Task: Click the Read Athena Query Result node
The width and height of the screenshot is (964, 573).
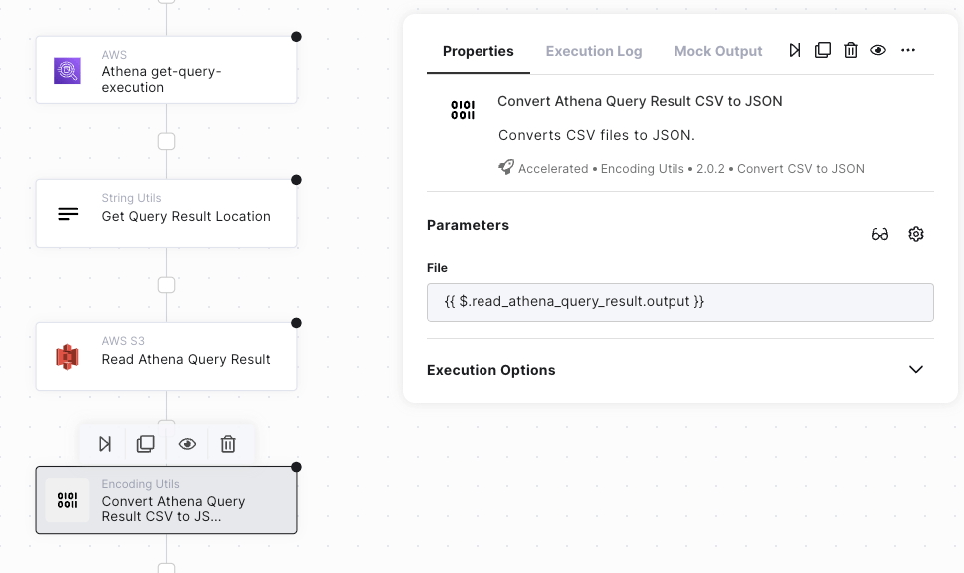Action: (166, 357)
